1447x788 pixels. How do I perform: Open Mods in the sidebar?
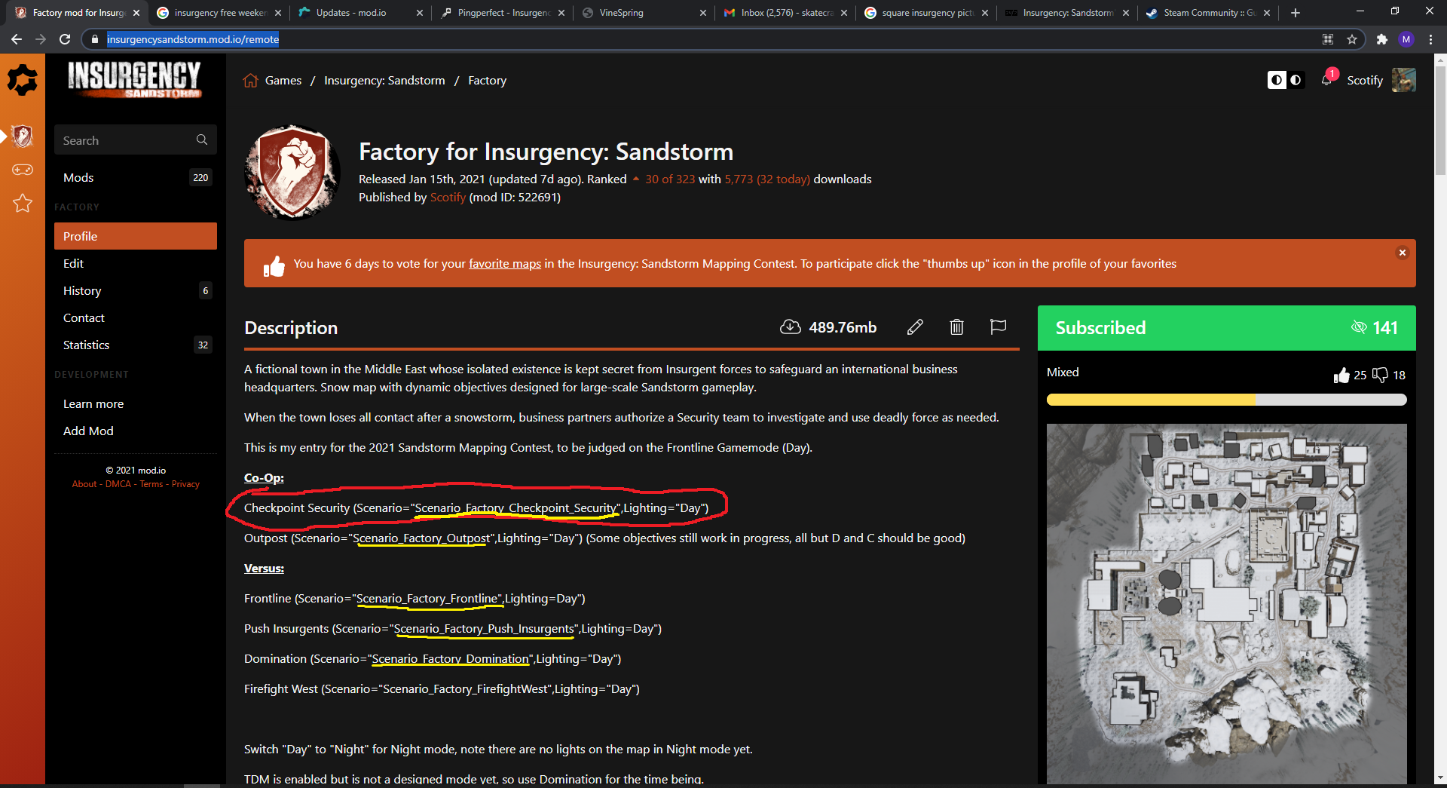tap(136, 178)
